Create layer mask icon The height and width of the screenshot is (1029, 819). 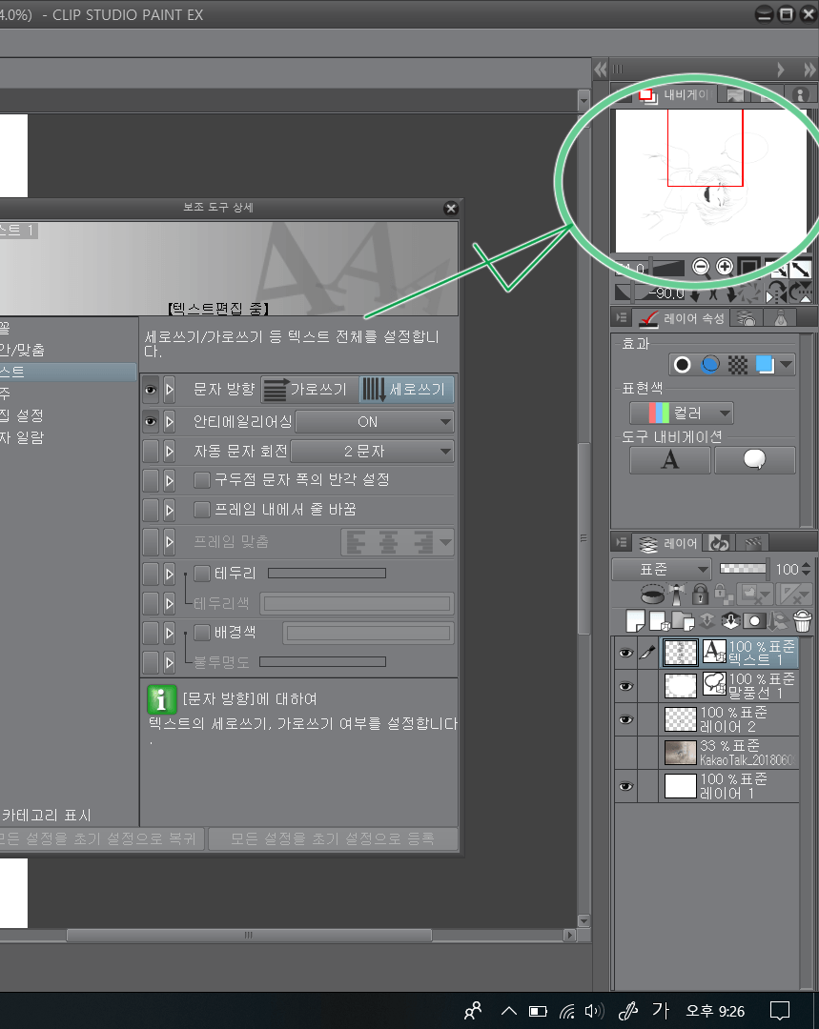pyautogui.click(x=754, y=620)
